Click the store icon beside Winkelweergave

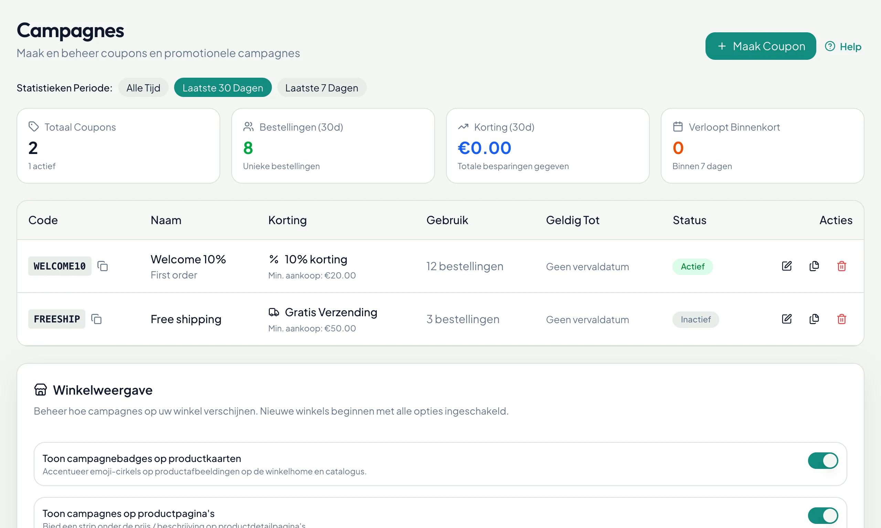pos(41,390)
